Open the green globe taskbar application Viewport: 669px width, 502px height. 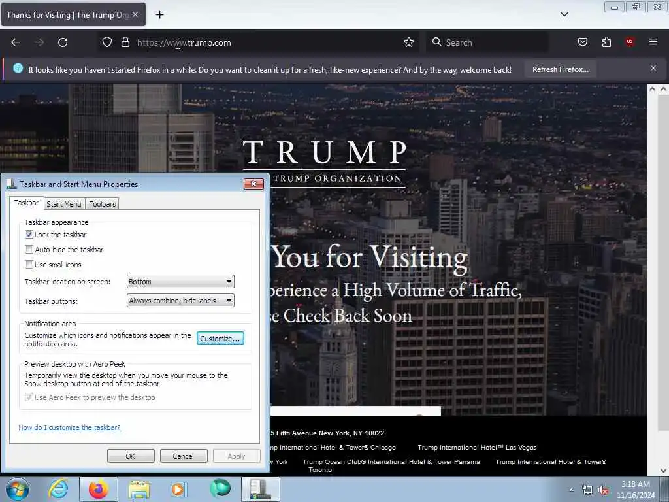[220, 489]
